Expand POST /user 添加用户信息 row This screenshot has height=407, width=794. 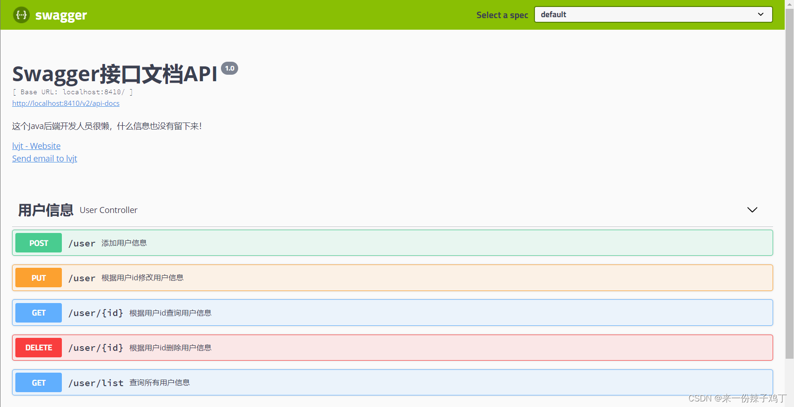pos(393,243)
